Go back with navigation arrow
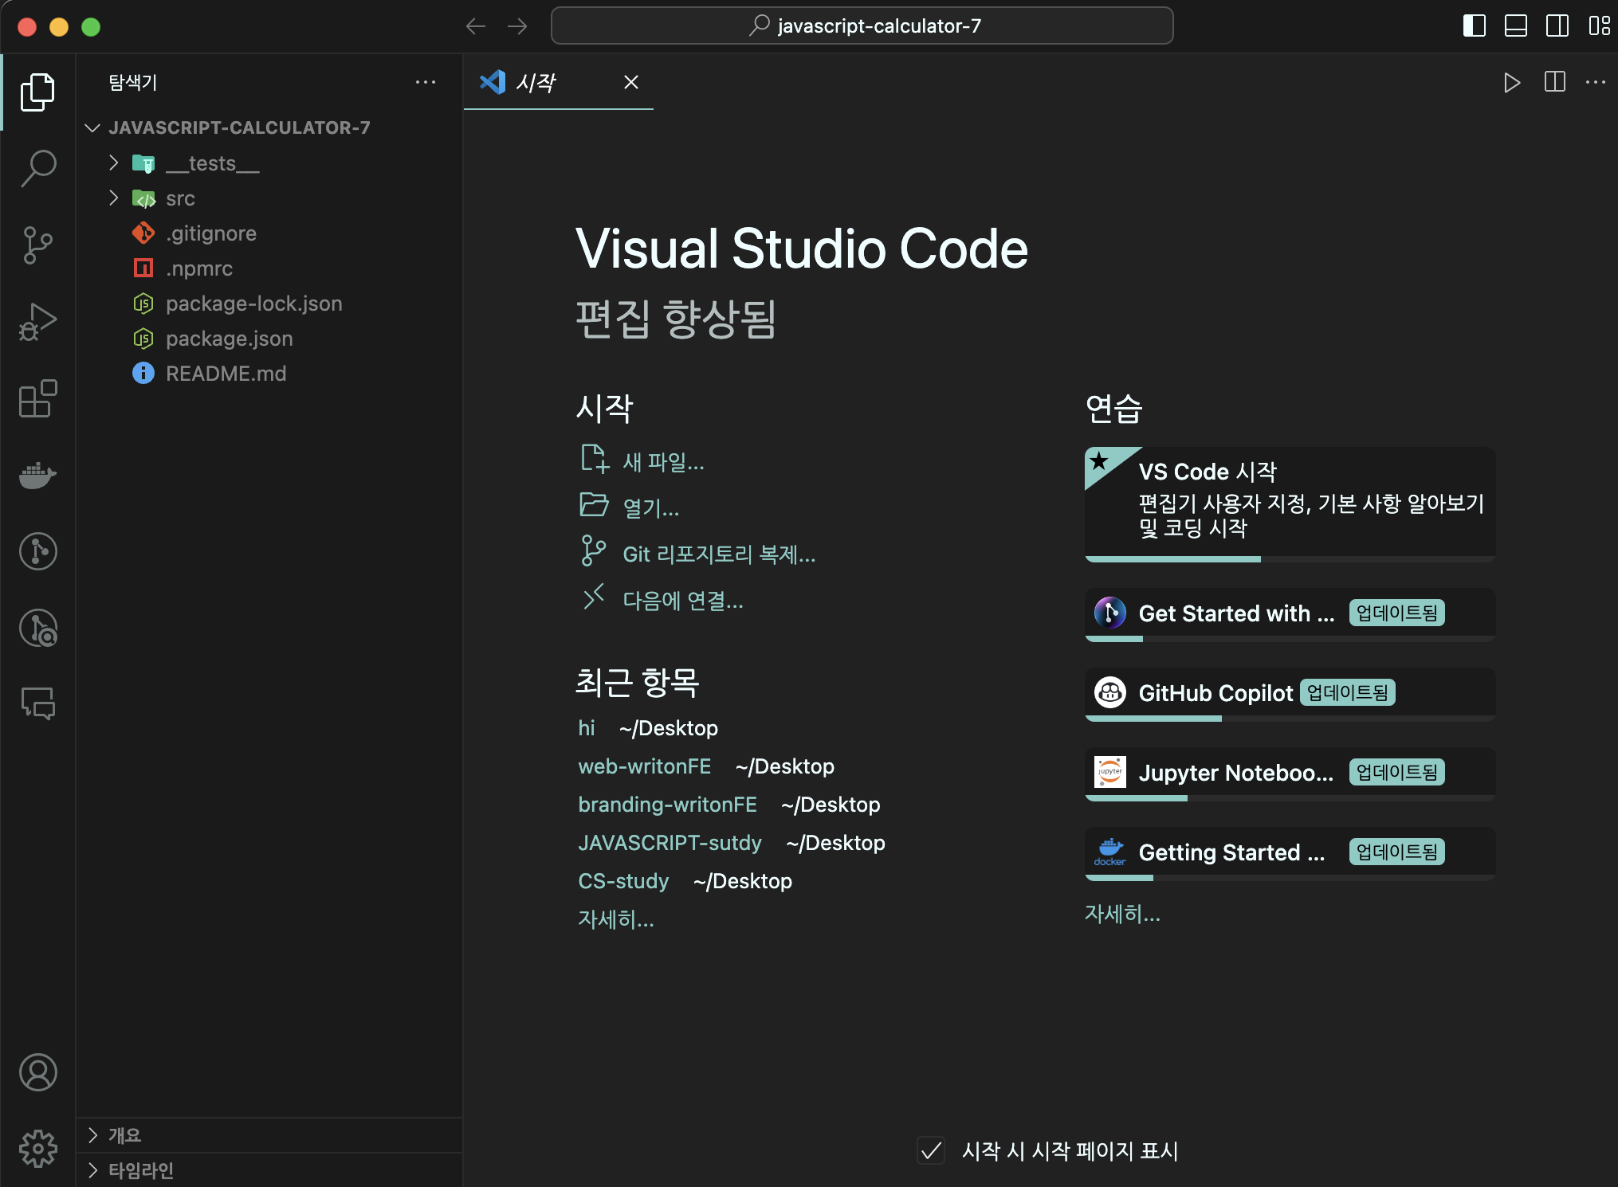The width and height of the screenshot is (1618, 1187). [x=476, y=26]
